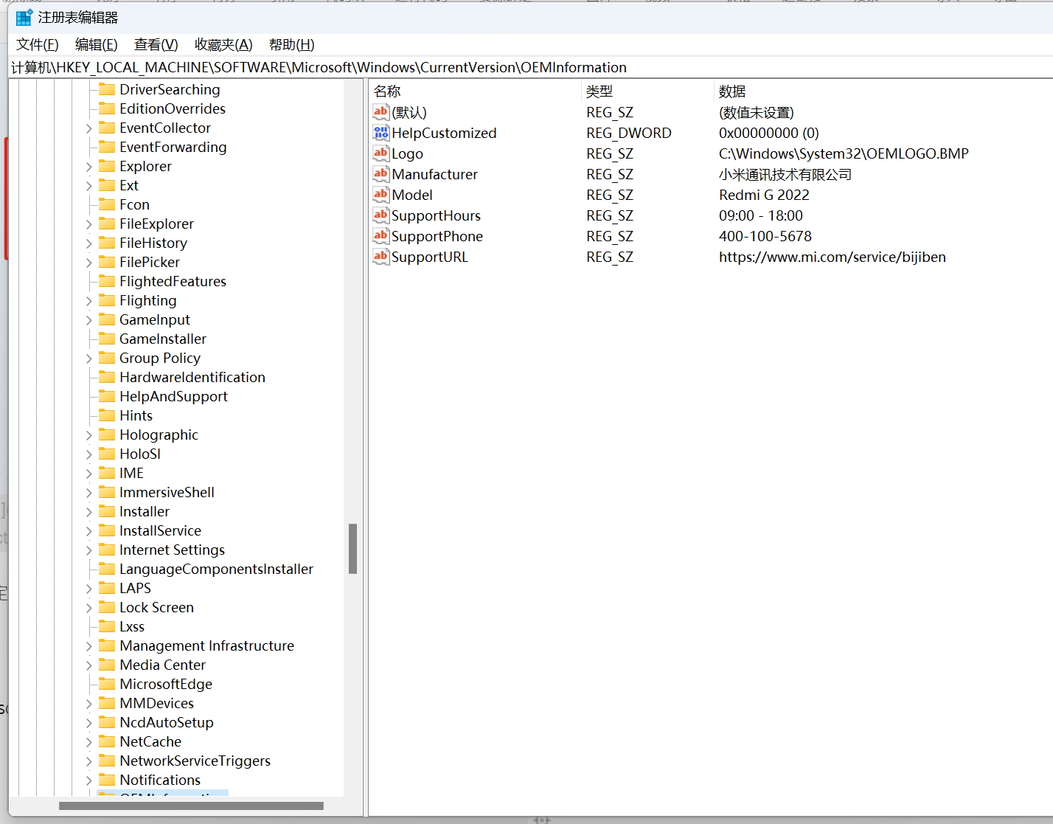Viewport: 1053px width, 824px height.
Task: Expand the Explorer registry key
Action: (x=88, y=166)
